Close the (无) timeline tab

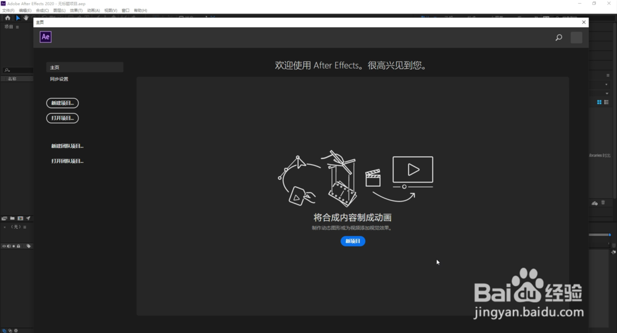pos(5,228)
